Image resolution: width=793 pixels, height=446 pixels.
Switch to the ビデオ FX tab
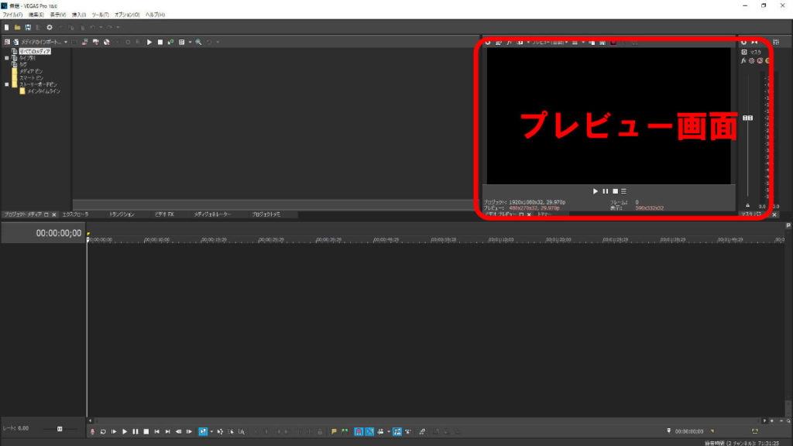click(164, 214)
